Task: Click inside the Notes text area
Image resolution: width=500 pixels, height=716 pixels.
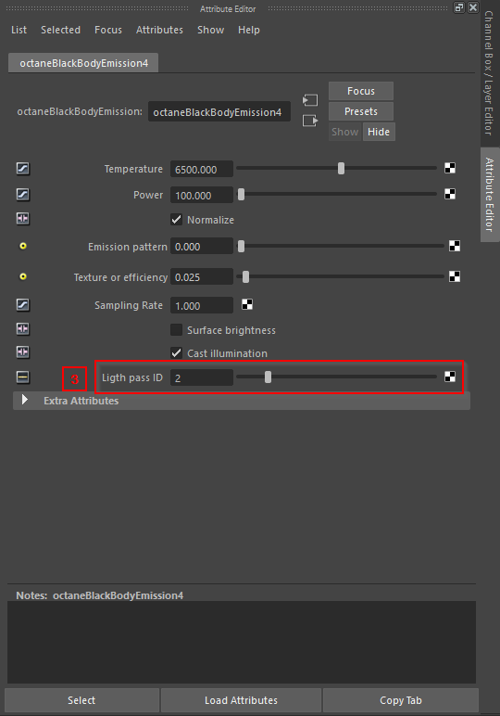Action: point(242,642)
